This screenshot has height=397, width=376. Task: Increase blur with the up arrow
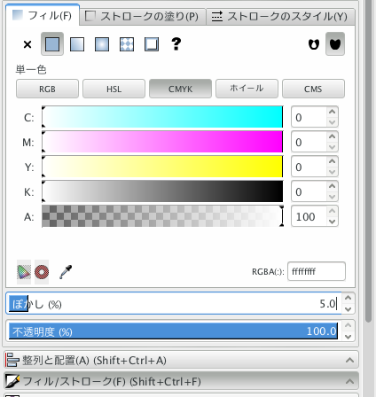(349, 298)
